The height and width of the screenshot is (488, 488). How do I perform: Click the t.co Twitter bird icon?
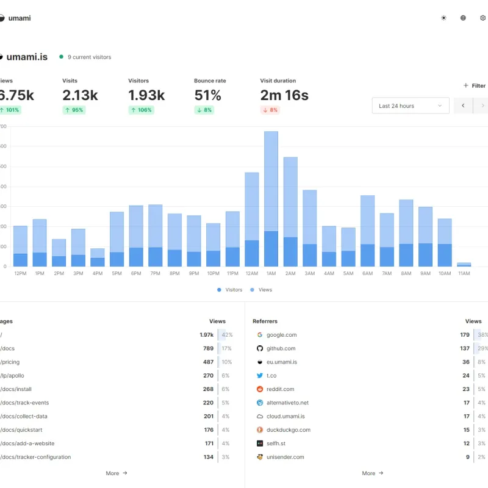260,376
